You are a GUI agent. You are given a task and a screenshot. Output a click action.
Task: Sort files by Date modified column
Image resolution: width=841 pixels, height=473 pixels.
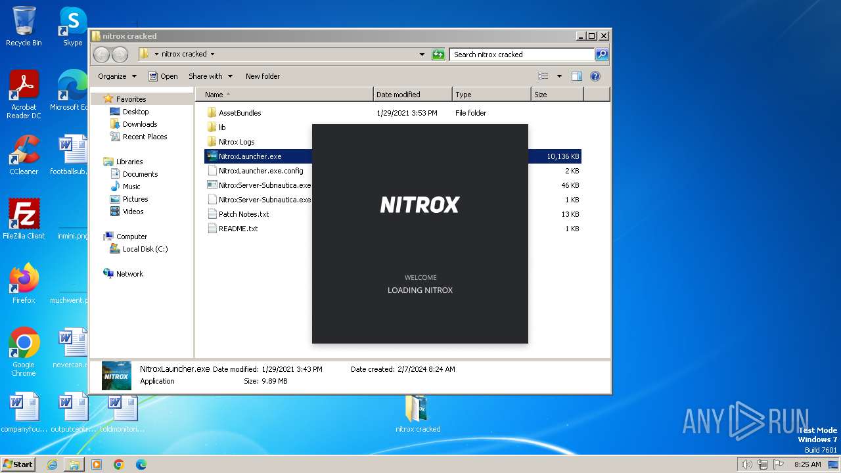pos(413,95)
